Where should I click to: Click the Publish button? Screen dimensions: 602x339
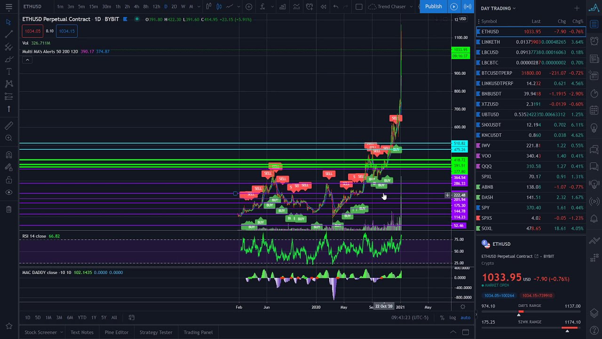(x=433, y=7)
